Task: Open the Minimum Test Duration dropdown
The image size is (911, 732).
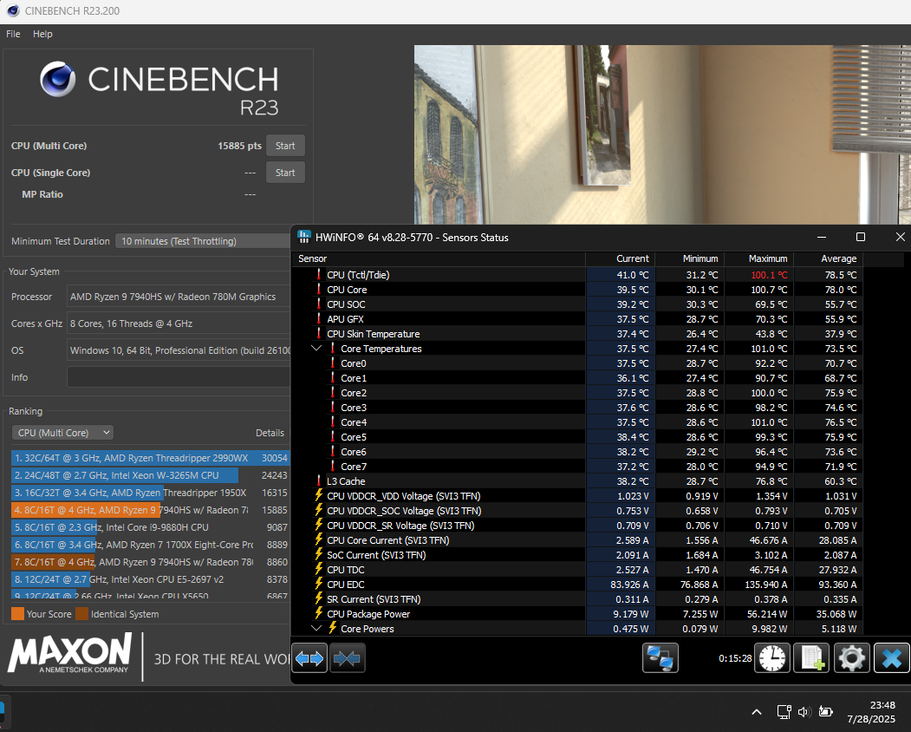Action: click(x=203, y=241)
